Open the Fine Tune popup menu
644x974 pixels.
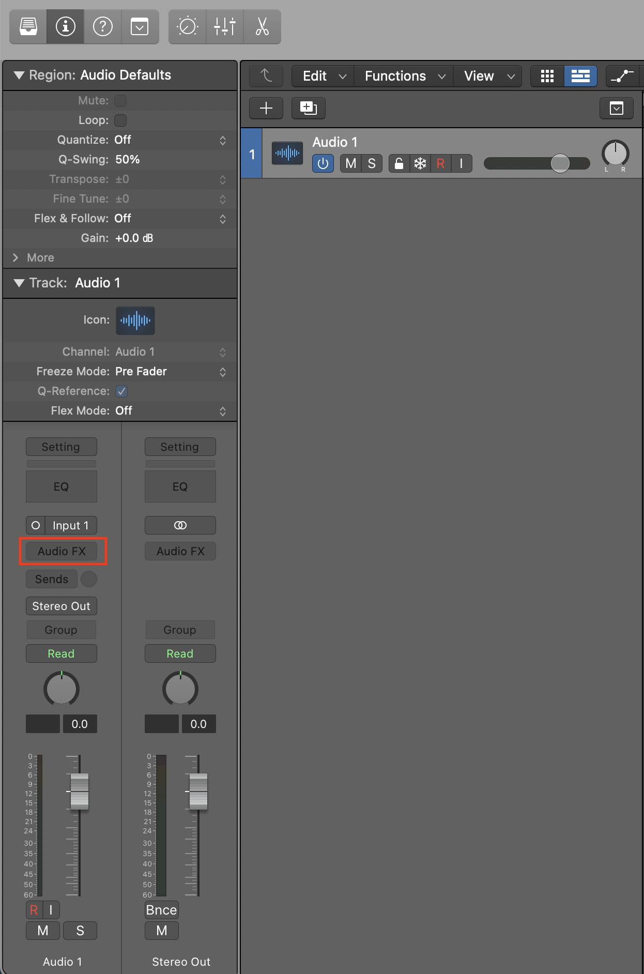click(x=171, y=199)
